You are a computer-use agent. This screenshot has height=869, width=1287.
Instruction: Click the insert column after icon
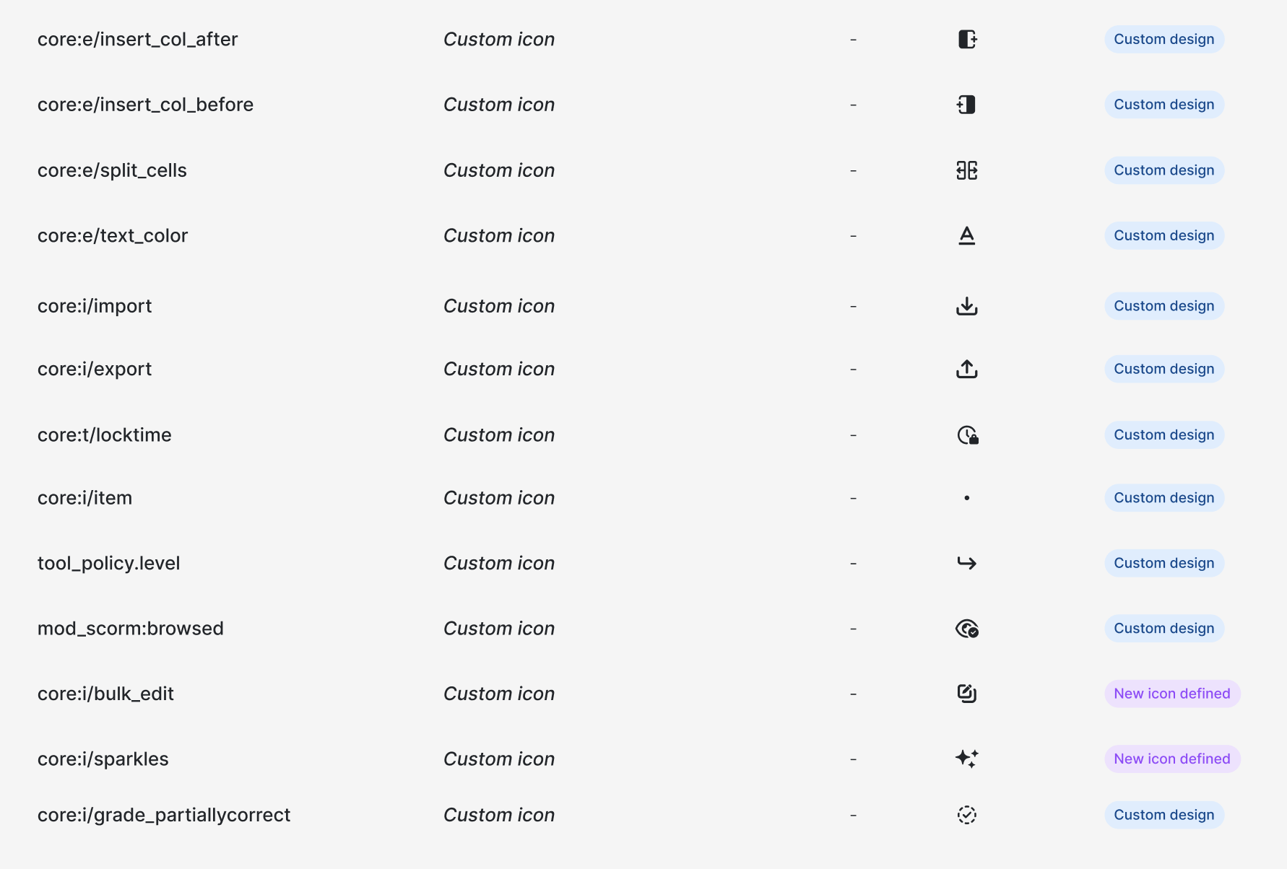tap(967, 39)
